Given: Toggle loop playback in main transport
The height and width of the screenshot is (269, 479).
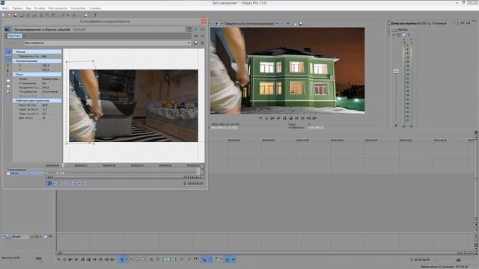Looking at the screenshot, I should (65, 259).
